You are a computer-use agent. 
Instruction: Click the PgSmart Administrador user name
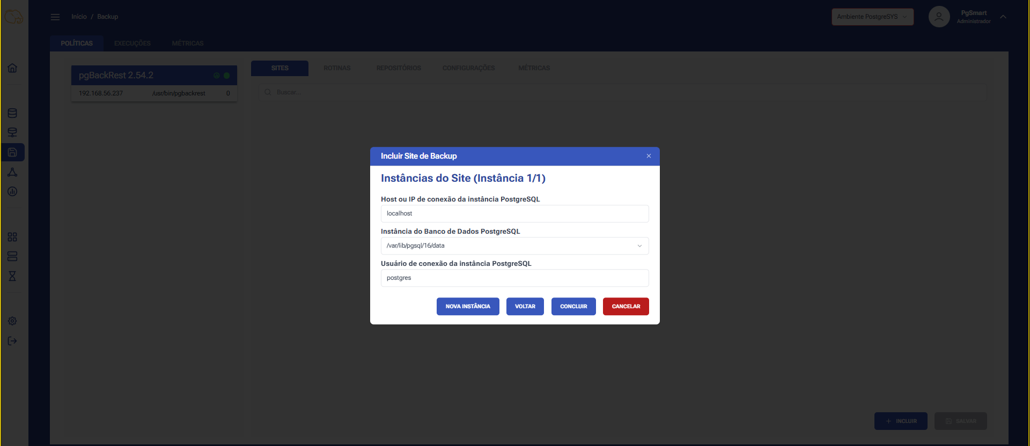[x=974, y=17]
